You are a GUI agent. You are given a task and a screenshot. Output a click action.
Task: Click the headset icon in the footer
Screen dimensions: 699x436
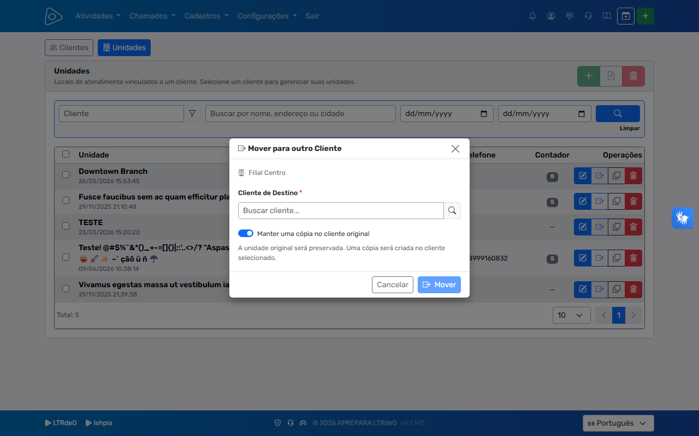pos(291,423)
